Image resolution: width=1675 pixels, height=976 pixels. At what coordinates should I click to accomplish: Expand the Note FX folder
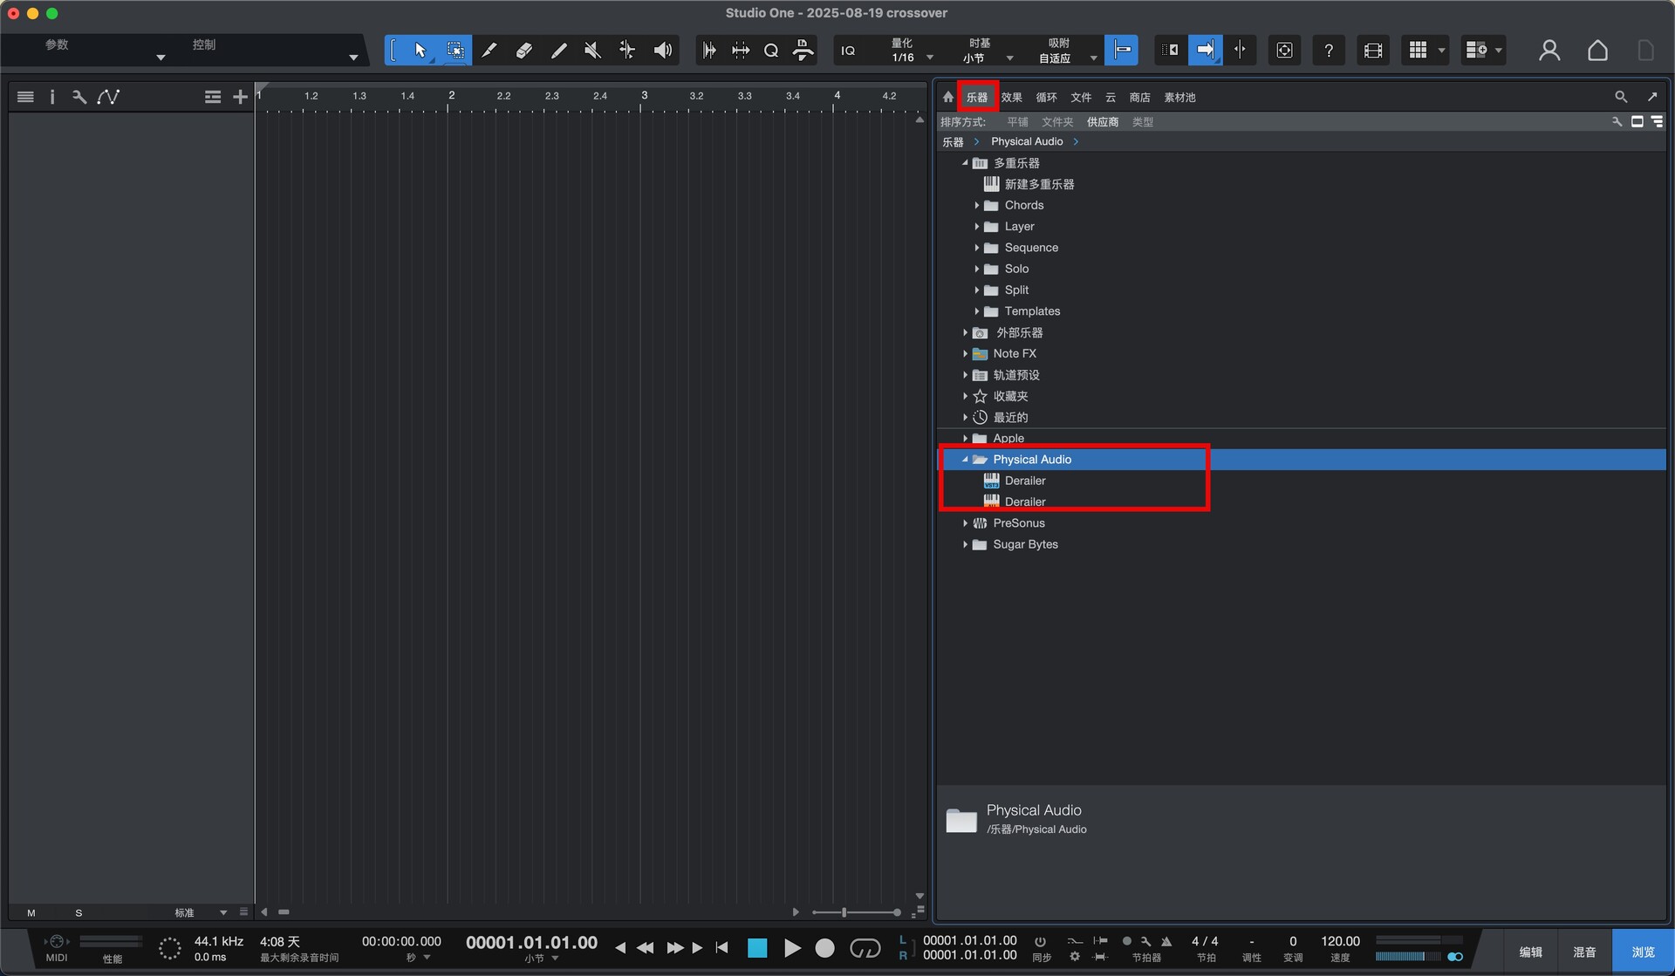click(x=965, y=353)
